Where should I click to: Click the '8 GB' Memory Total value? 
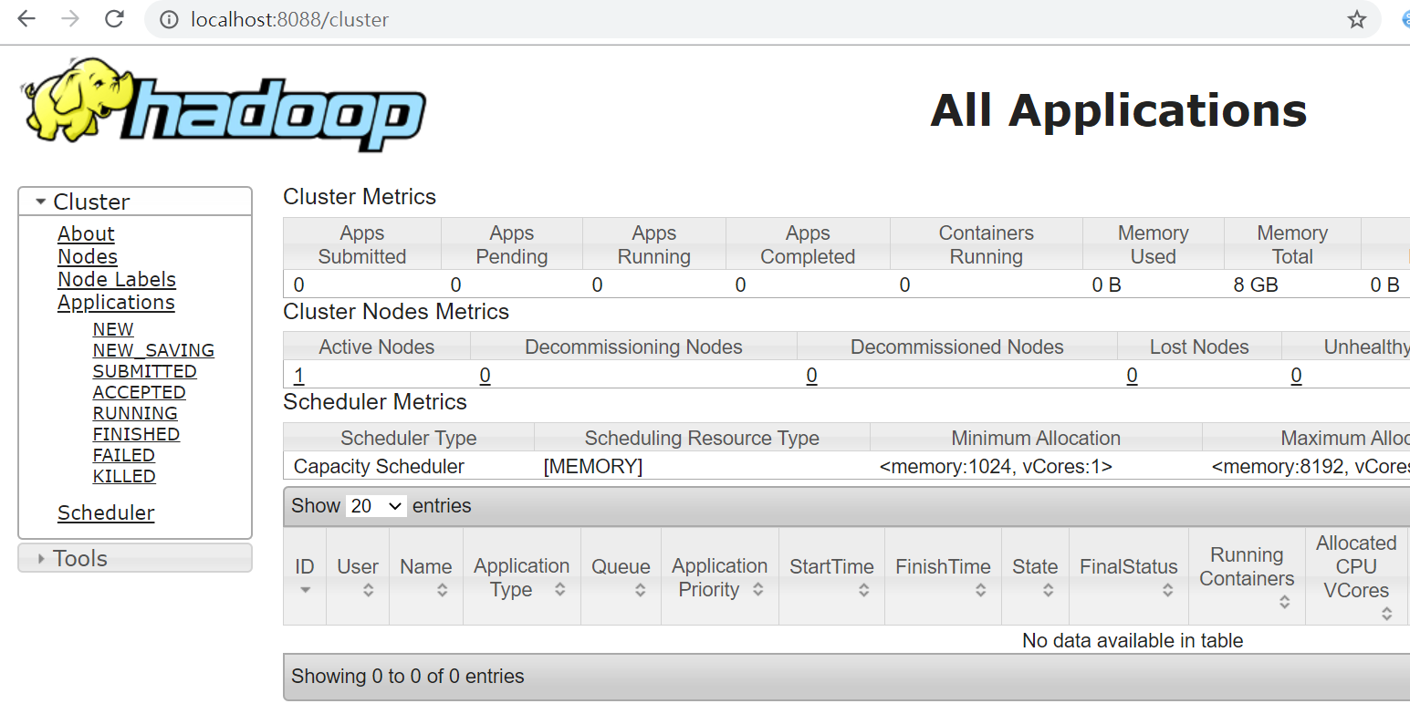(1256, 285)
